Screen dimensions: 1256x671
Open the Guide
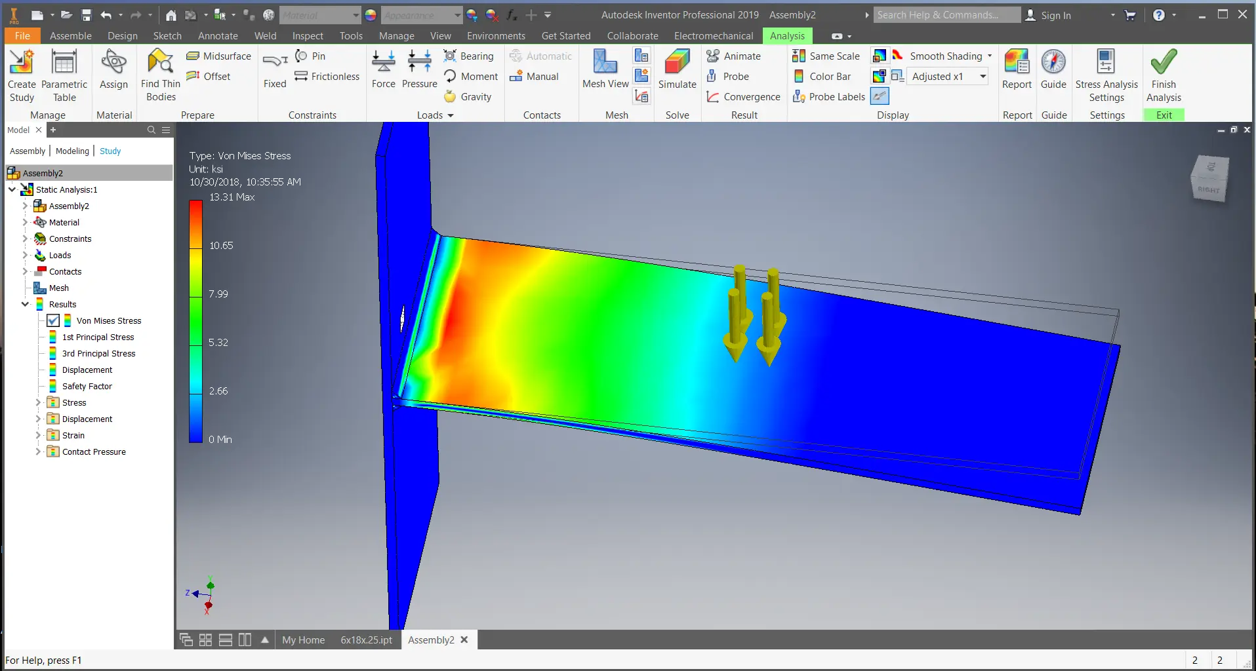pyautogui.click(x=1053, y=69)
